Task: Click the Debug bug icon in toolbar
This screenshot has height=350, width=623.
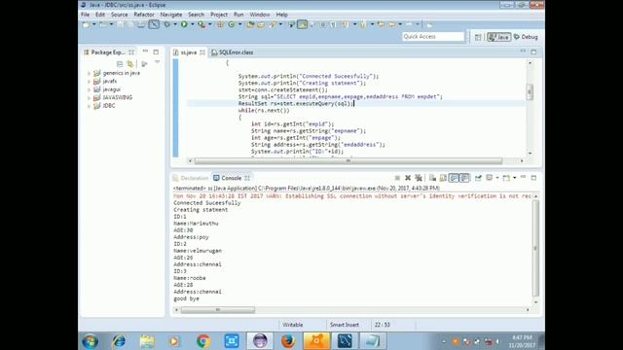Action: (166, 24)
